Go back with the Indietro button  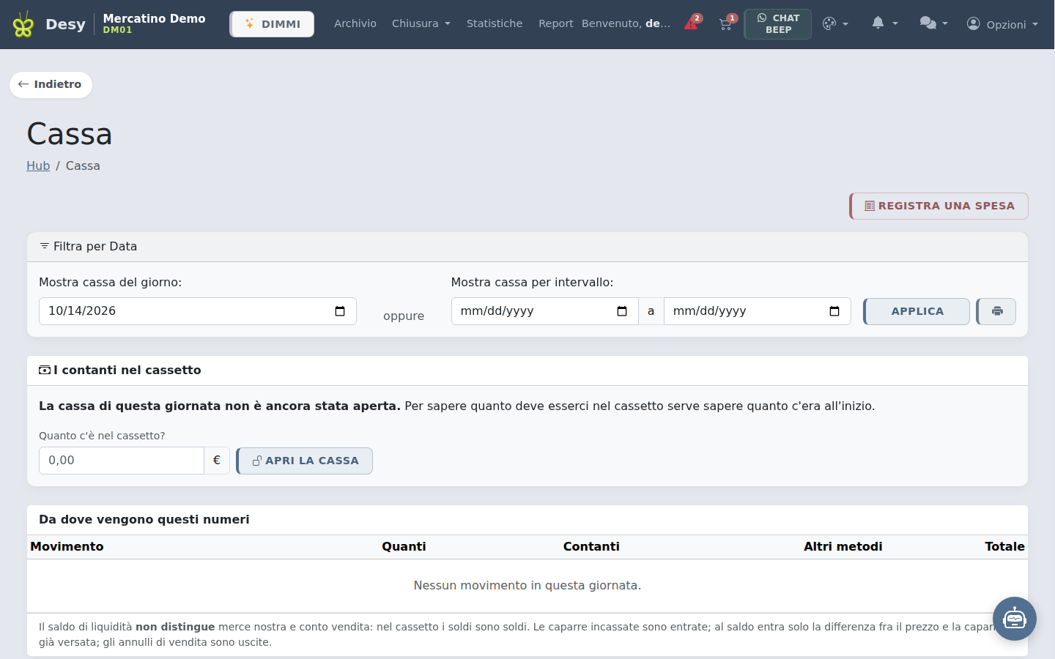pyautogui.click(x=51, y=84)
